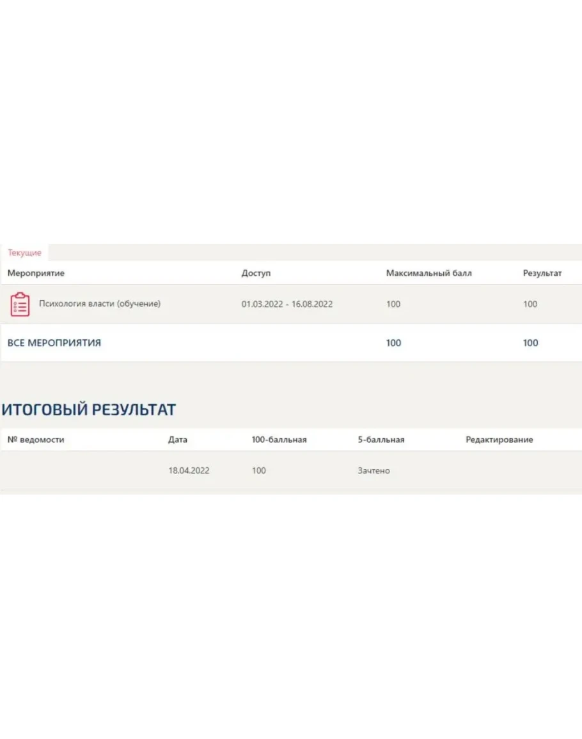The image size is (582, 739).
Task: Click the Дата column header
Action: (x=178, y=440)
